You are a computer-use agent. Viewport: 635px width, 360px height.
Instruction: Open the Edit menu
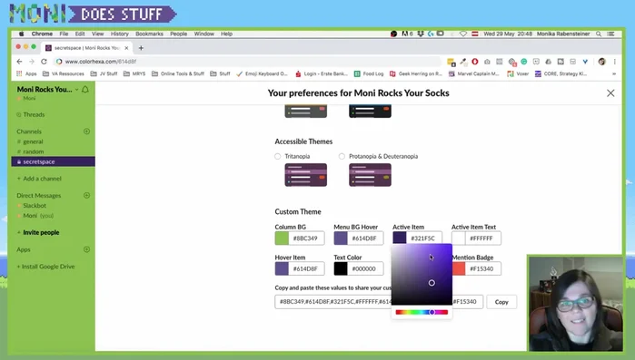click(x=80, y=34)
